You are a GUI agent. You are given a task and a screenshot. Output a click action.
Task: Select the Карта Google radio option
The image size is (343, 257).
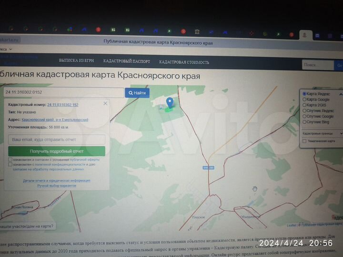point(305,99)
